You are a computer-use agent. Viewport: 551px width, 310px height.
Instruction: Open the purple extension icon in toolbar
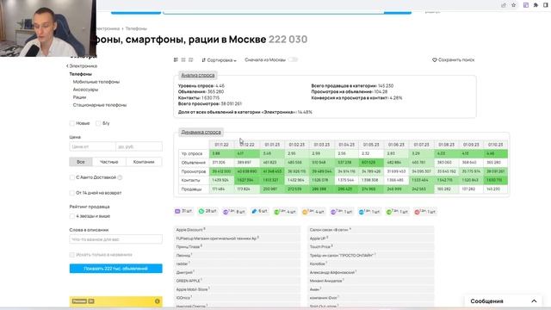tap(526, 5)
